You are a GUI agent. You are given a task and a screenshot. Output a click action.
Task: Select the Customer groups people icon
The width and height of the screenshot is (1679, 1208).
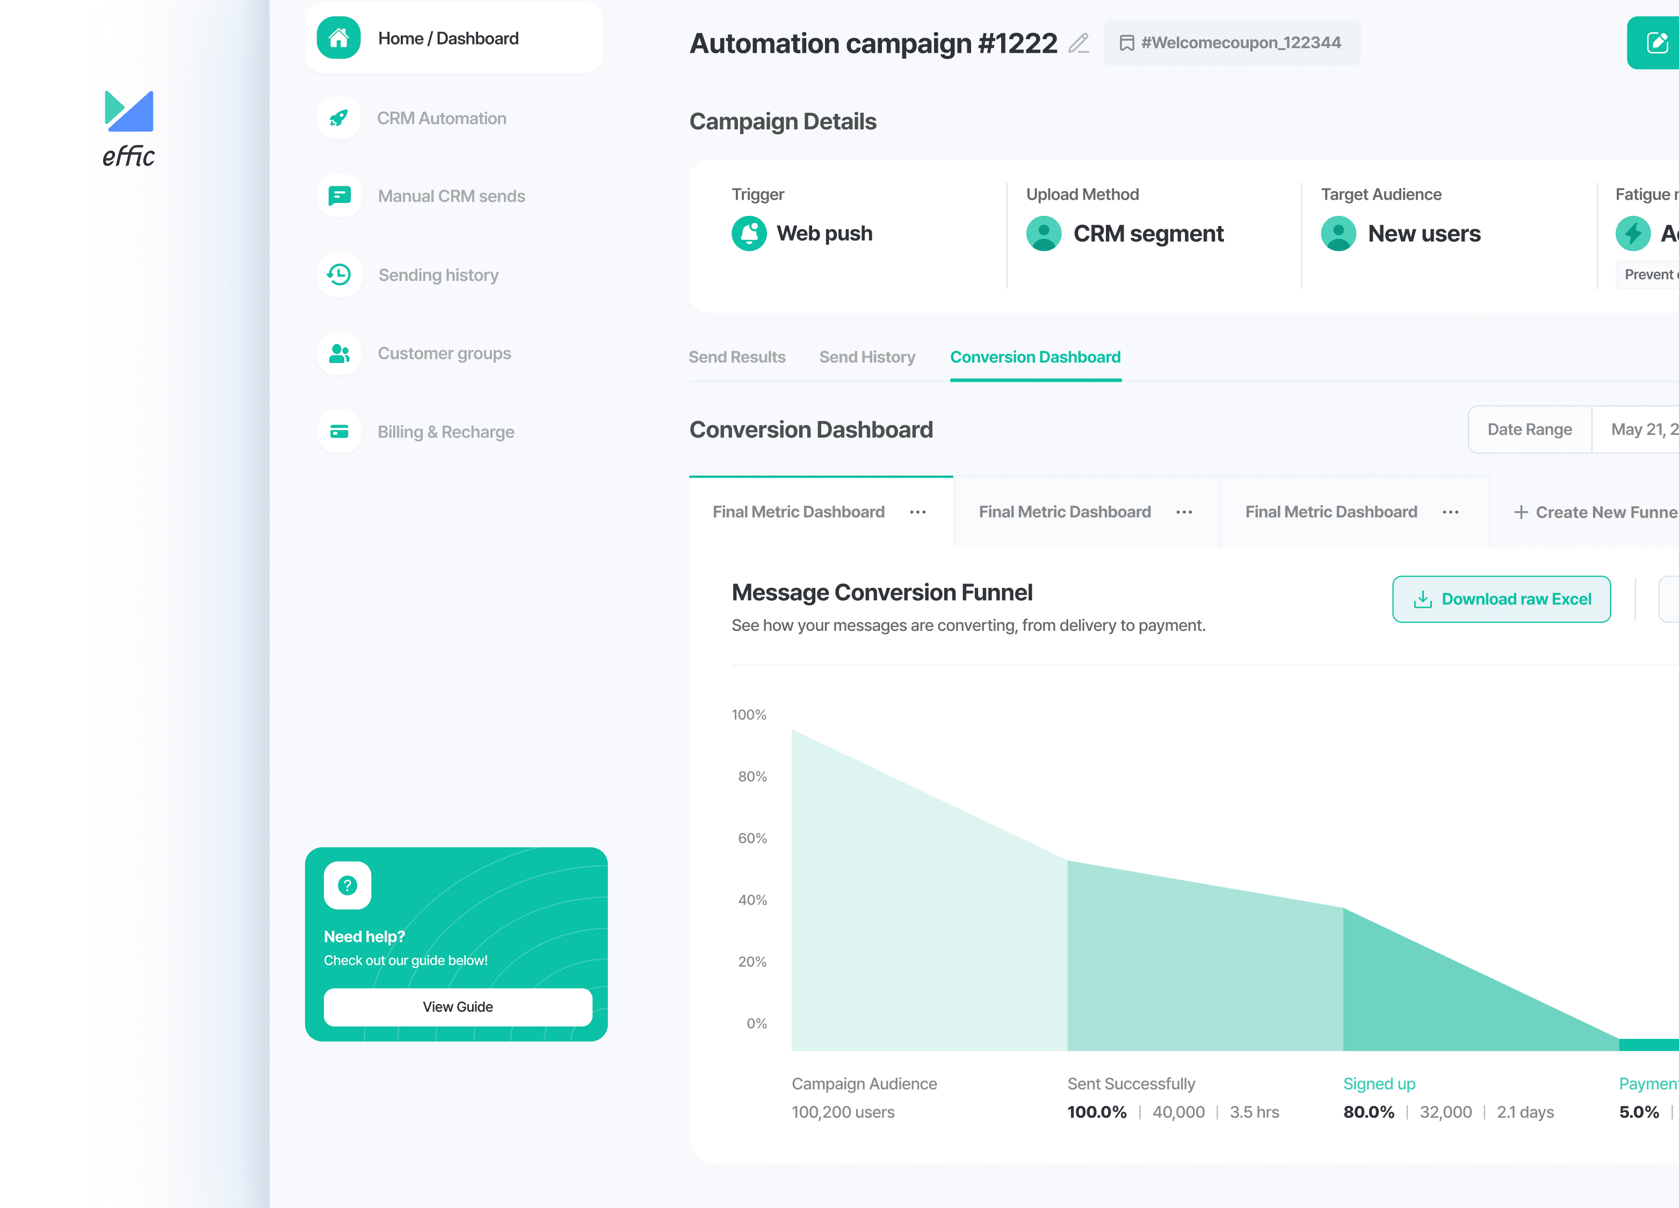(x=339, y=353)
